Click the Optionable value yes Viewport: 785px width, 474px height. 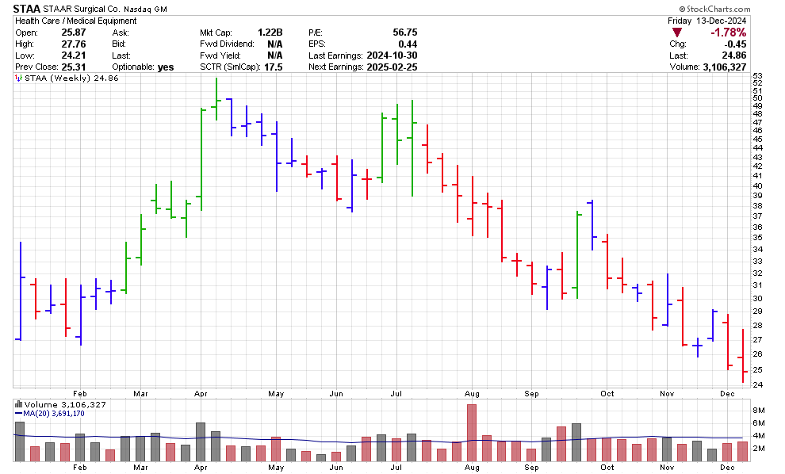tap(166, 67)
